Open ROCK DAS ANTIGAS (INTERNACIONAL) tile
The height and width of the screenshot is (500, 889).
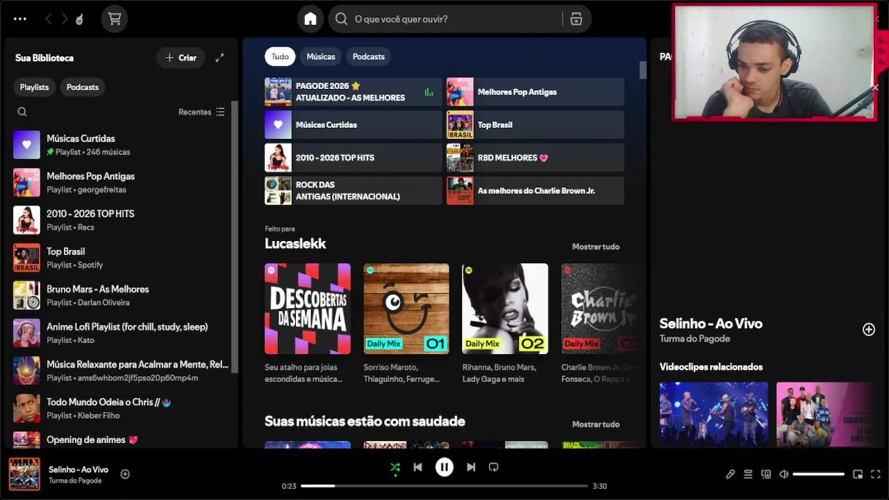(353, 190)
